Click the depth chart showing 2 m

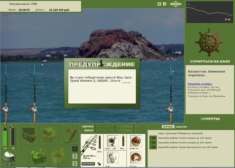tap(210, 12)
